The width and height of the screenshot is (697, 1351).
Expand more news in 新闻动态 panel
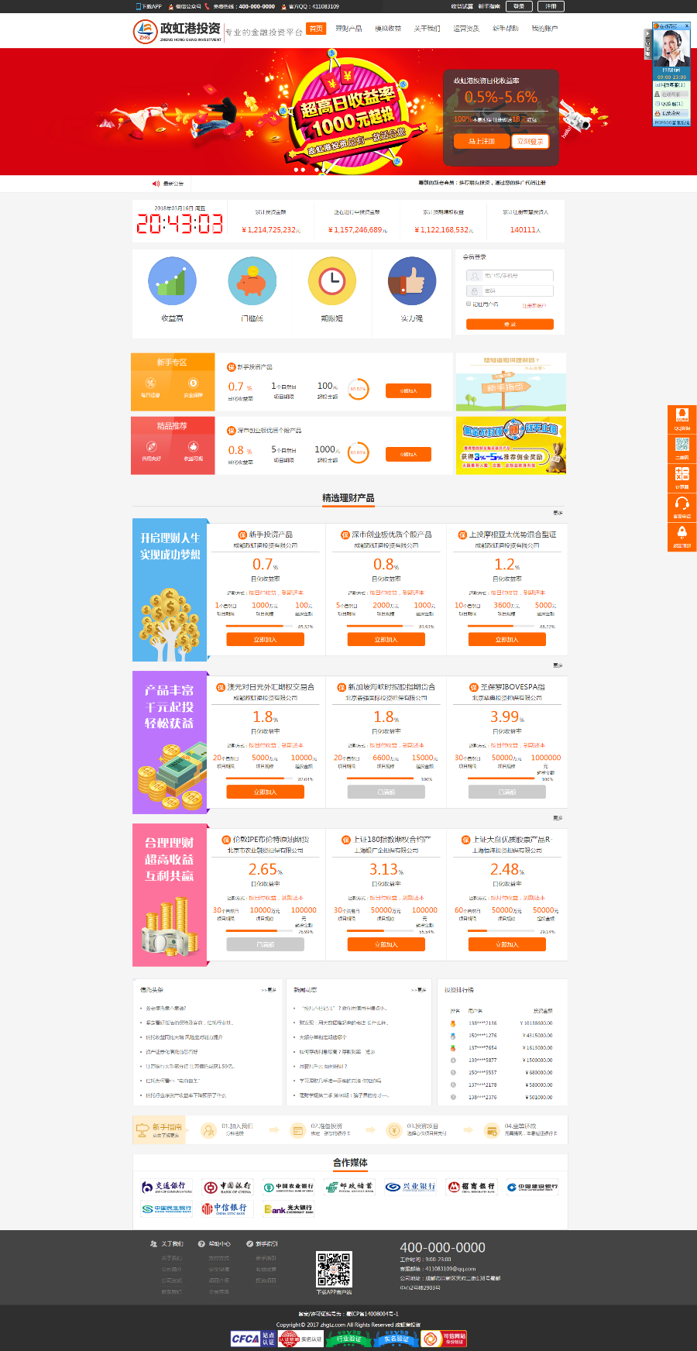419,990
